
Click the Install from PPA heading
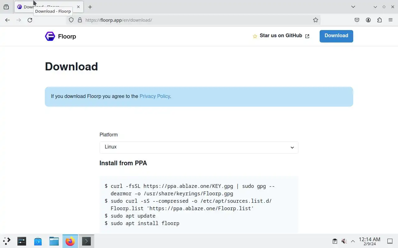pyautogui.click(x=123, y=163)
